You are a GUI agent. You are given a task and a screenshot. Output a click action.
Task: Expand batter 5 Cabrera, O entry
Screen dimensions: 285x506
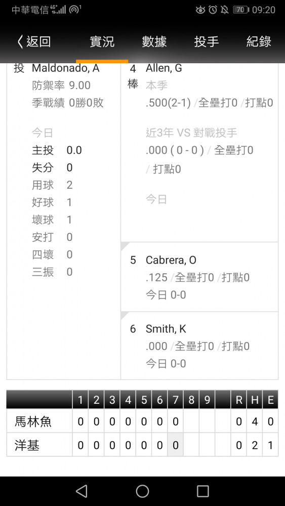click(x=199, y=277)
